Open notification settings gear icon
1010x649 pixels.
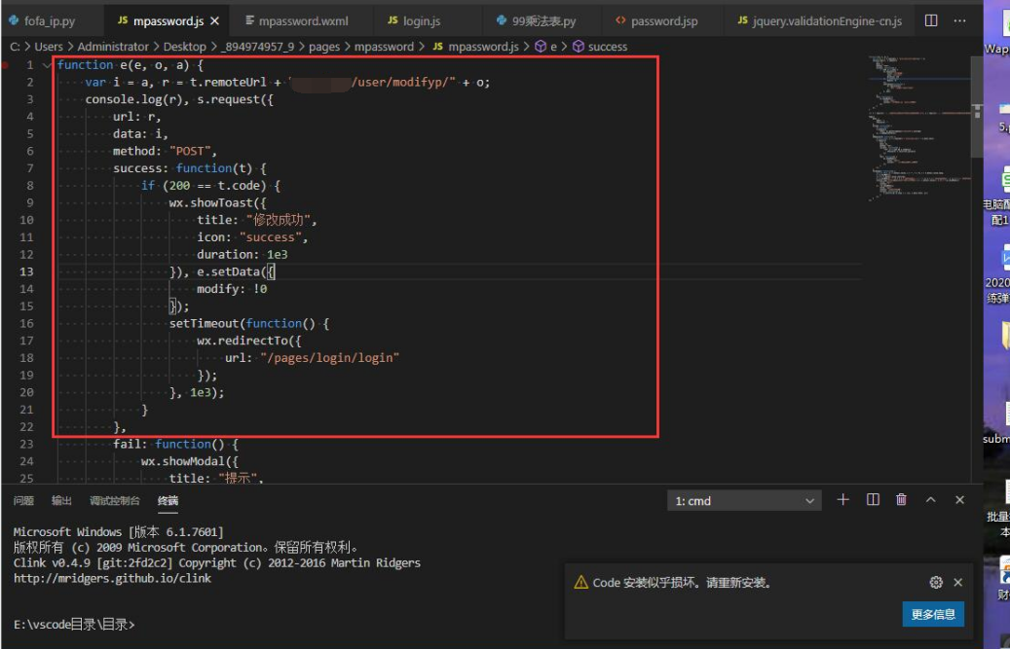(936, 582)
